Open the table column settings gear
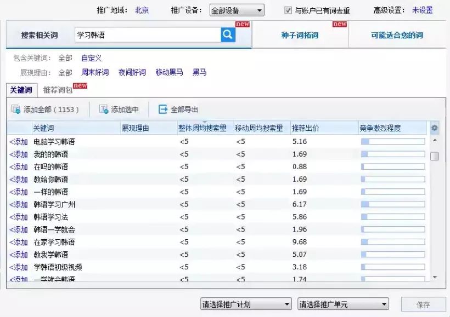 coord(434,128)
